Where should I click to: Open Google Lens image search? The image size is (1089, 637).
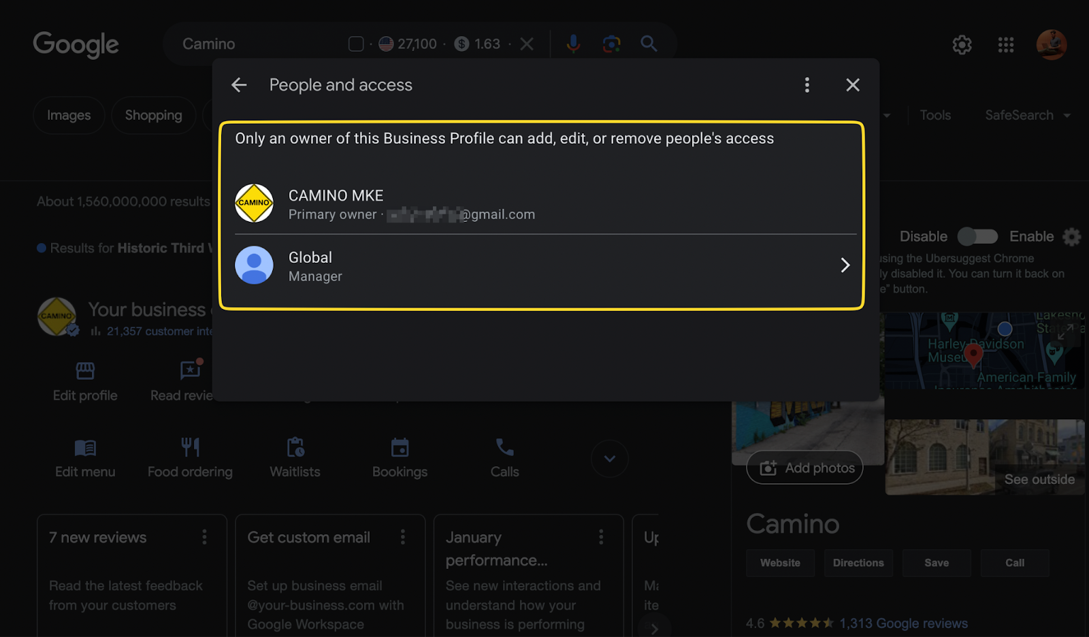tap(611, 44)
